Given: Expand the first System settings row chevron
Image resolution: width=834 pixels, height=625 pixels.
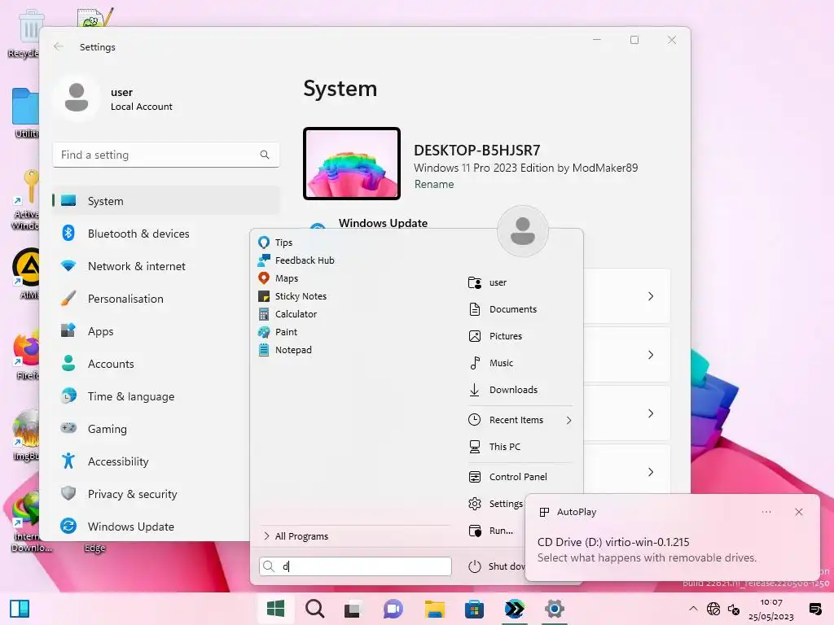Looking at the screenshot, I should [x=651, y=296].
